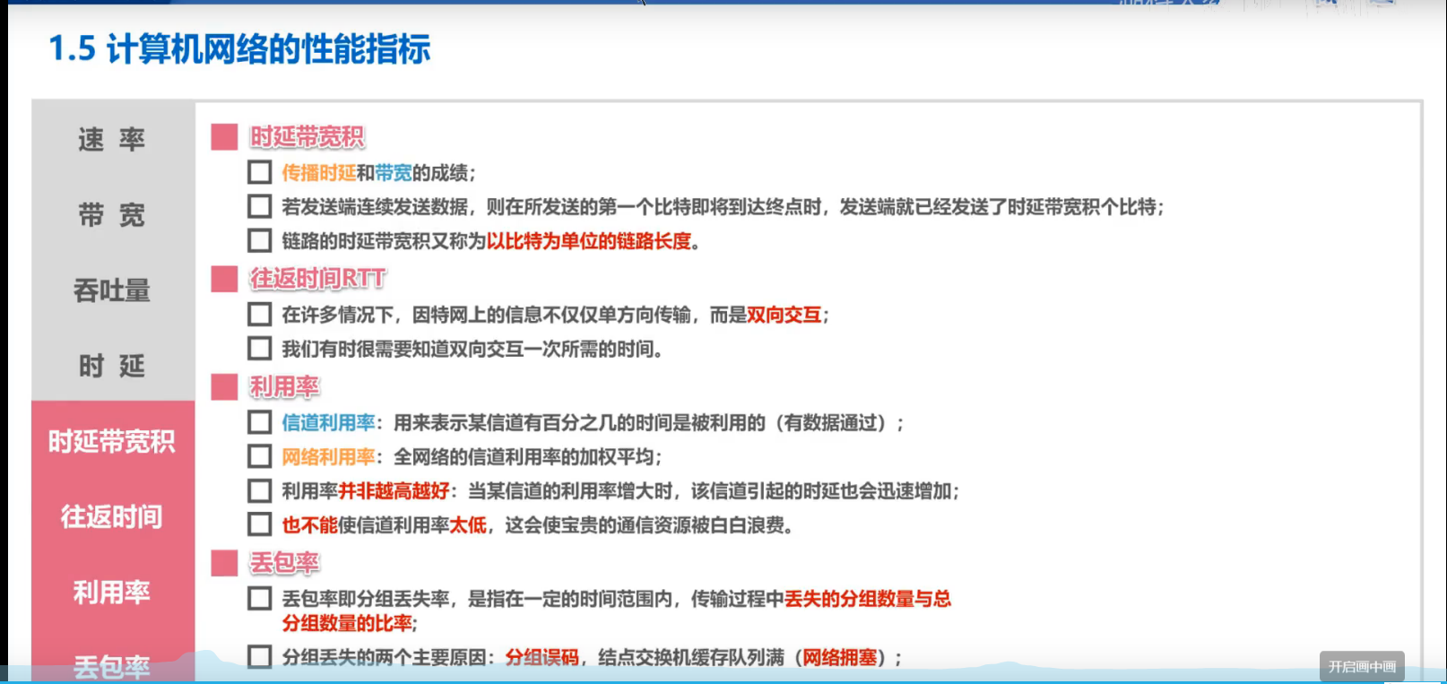
Task: Click the red 也不能 text
Action: pyautogui.click(x=309, y=525)
